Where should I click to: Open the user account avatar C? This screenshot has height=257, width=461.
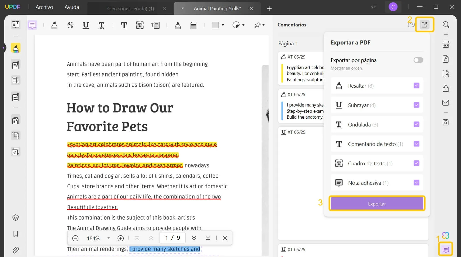click(393, 7)
